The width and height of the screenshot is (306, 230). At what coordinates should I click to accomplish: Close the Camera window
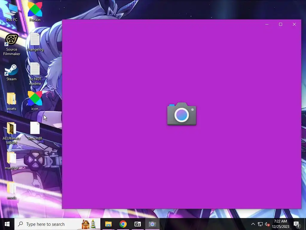pos(294,24)
